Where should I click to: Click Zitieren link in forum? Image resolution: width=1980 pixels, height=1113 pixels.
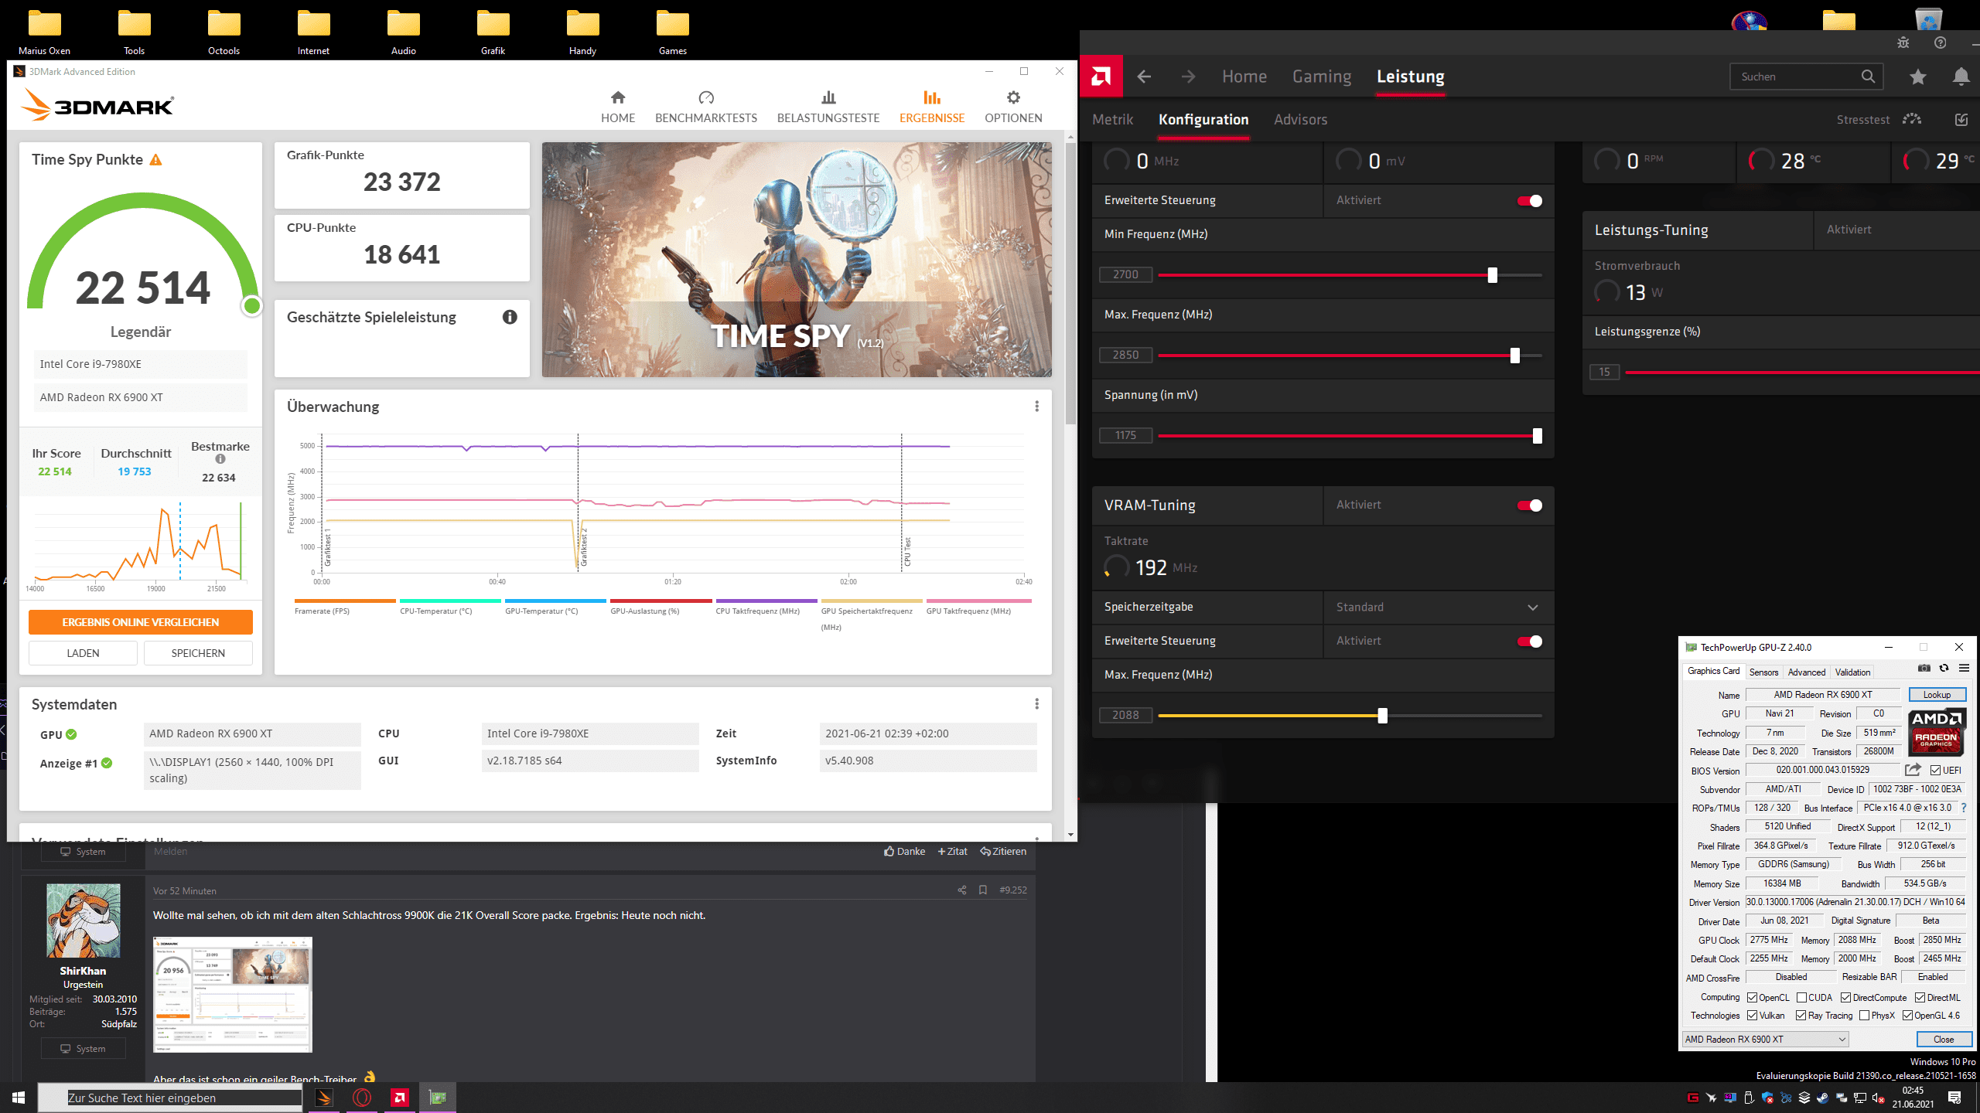(x=1003, y=852)
